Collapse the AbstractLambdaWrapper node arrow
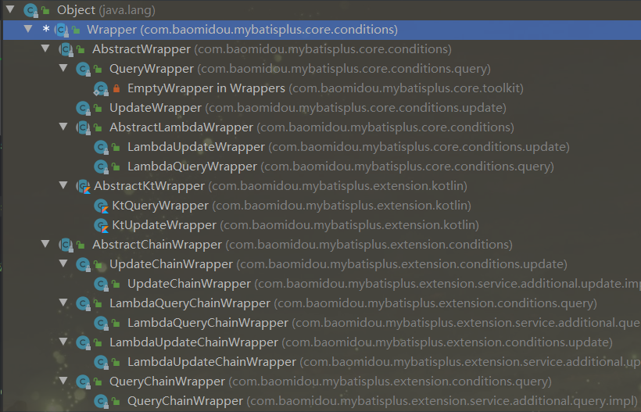Image resolution: width=641 pixels, height=412 pixels. tap(63, 127)
